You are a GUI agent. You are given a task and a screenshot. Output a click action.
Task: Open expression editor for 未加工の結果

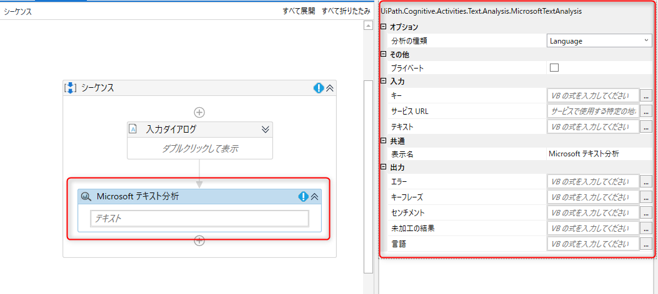point(646,229)
